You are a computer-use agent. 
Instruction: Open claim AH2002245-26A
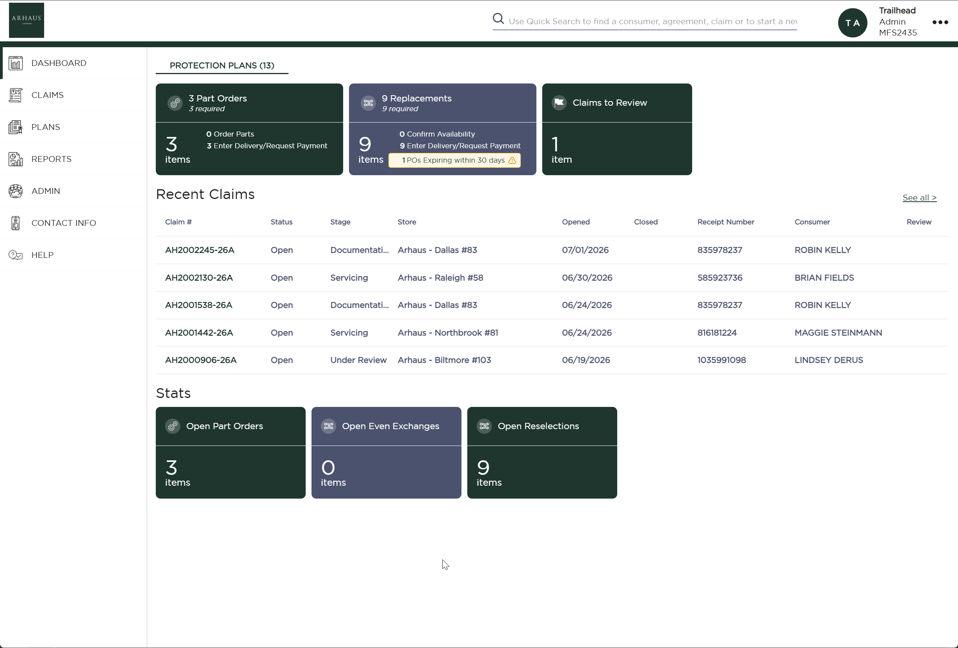[x=199, y=250]
